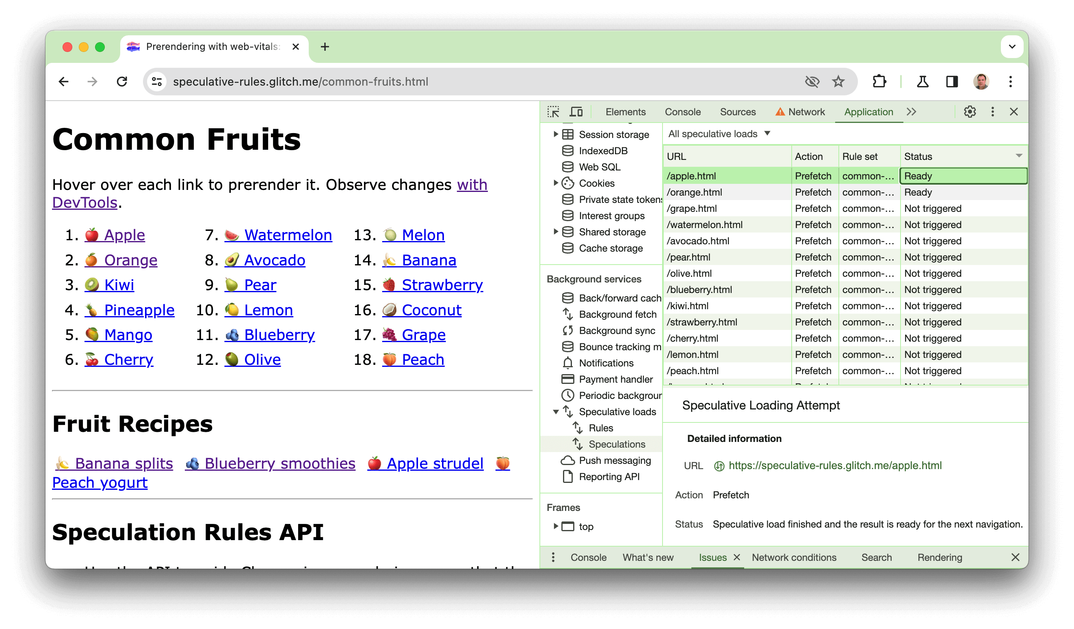Click the more options icon in DevTools

[993, 111]
